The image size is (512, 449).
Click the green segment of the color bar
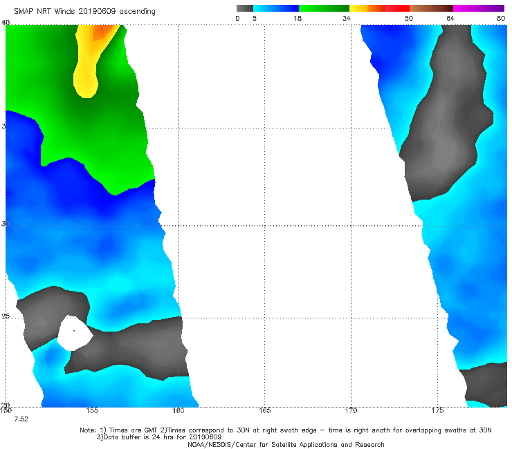coord(324,8)
